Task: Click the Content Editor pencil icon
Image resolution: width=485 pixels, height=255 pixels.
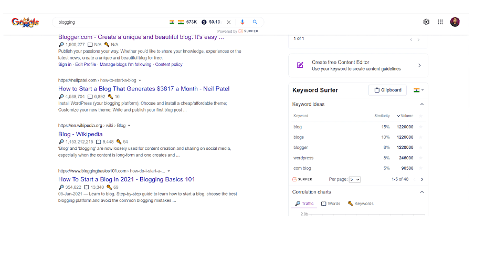Action: click(300, 65)
